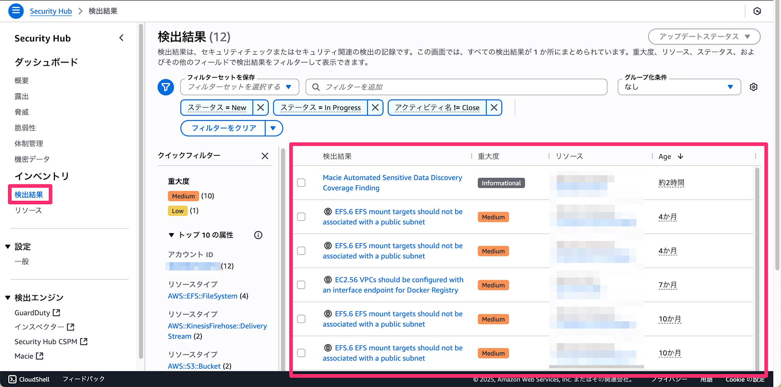Screen dimensions: 781x387
Task: Remove the アクティビティ名 != Close filter
Action: click(x=494, y=107)
